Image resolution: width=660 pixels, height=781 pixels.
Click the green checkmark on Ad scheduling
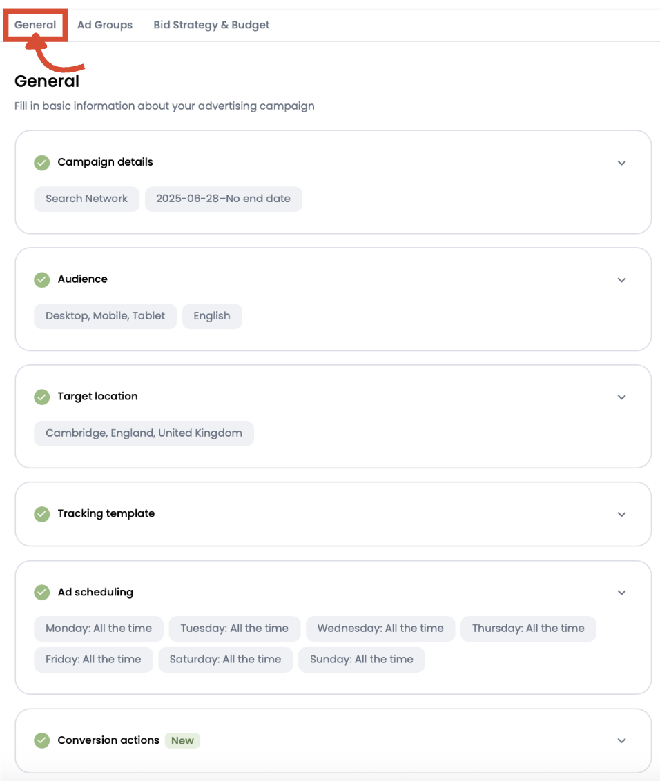click(41, 592)
